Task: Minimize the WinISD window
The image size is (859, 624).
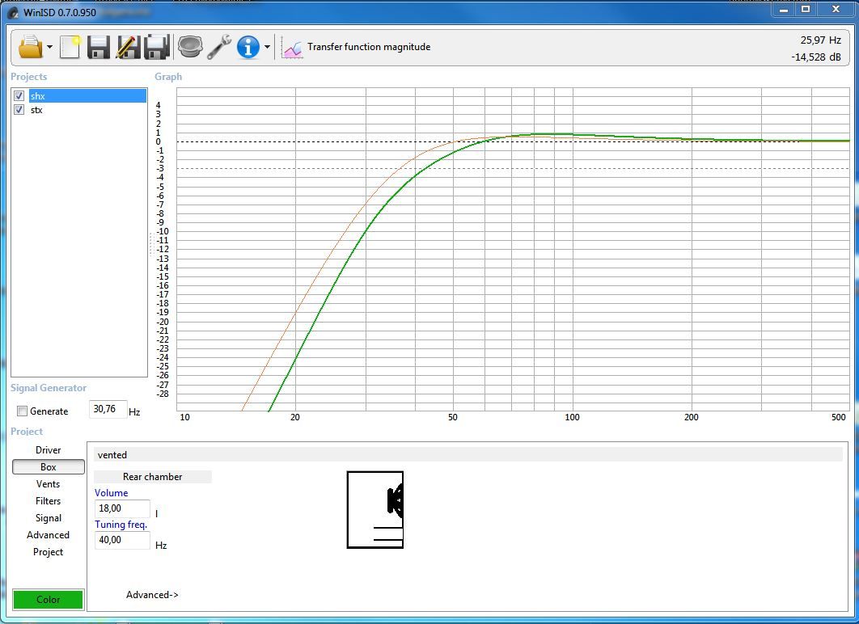Action: [x=784, y=10]
